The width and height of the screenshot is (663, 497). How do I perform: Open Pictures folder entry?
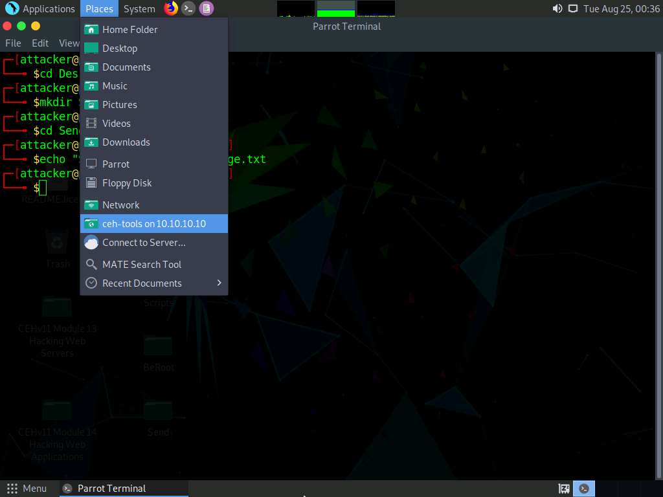(x=154, y=104)
